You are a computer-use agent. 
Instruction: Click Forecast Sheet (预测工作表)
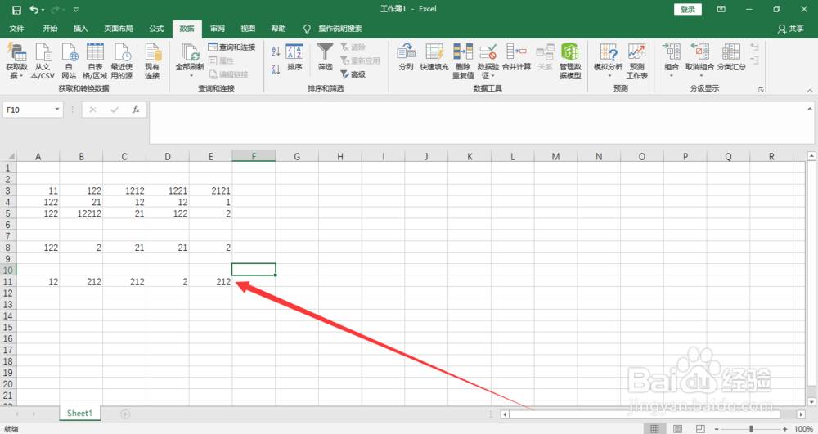pos(637,61)
